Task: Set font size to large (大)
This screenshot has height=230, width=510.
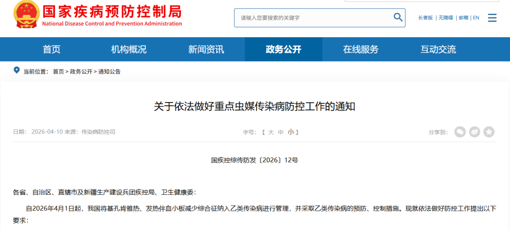Action: pyautogui.click(x=271, y=132)
